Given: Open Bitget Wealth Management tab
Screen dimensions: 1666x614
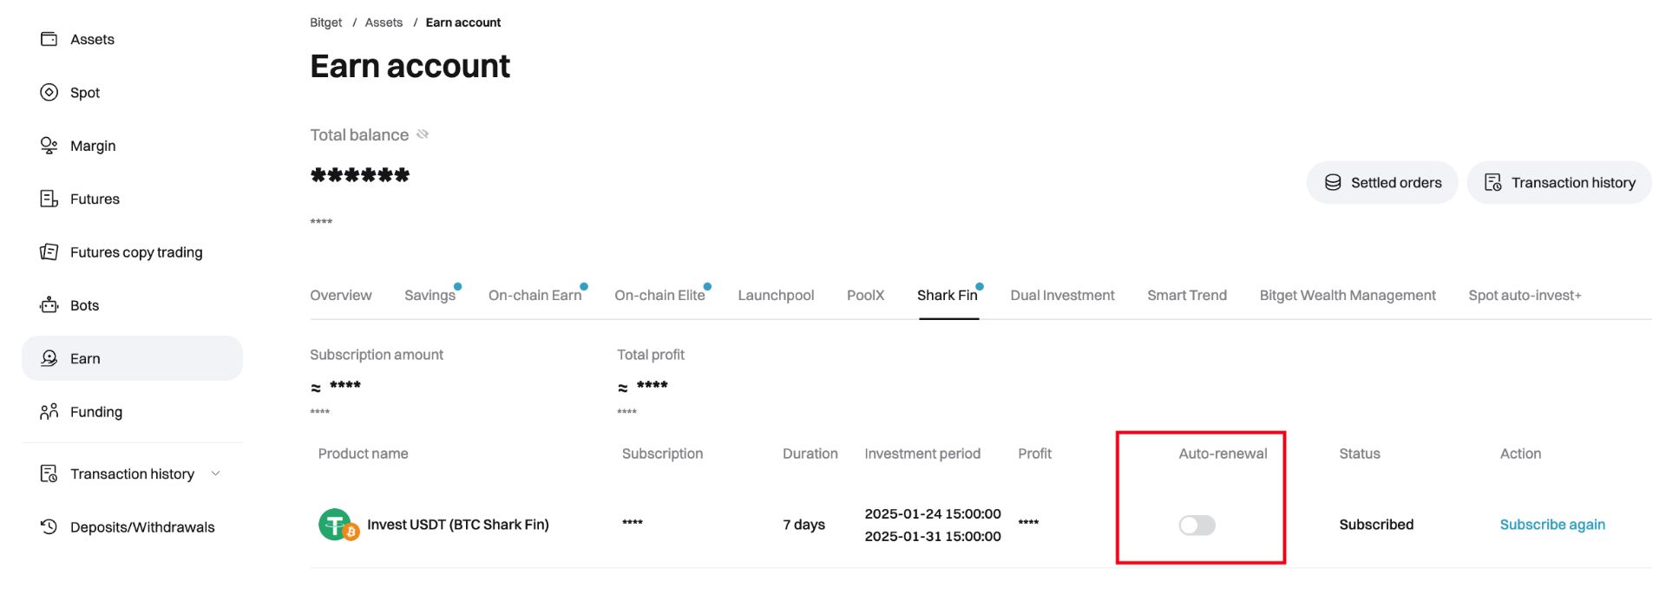Looking at the screenshot, I should click(x=1348, y=296).
